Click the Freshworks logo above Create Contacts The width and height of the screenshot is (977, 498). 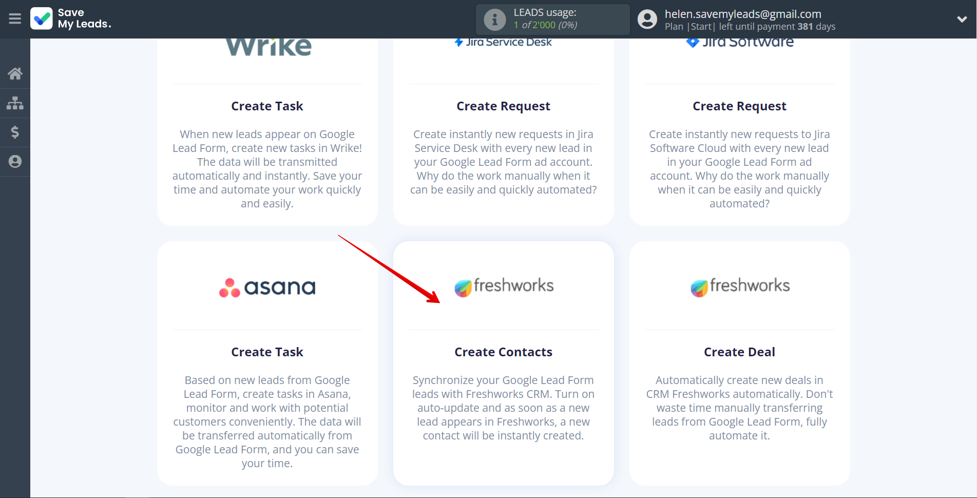pyautogui.click(x=504, y=286)
